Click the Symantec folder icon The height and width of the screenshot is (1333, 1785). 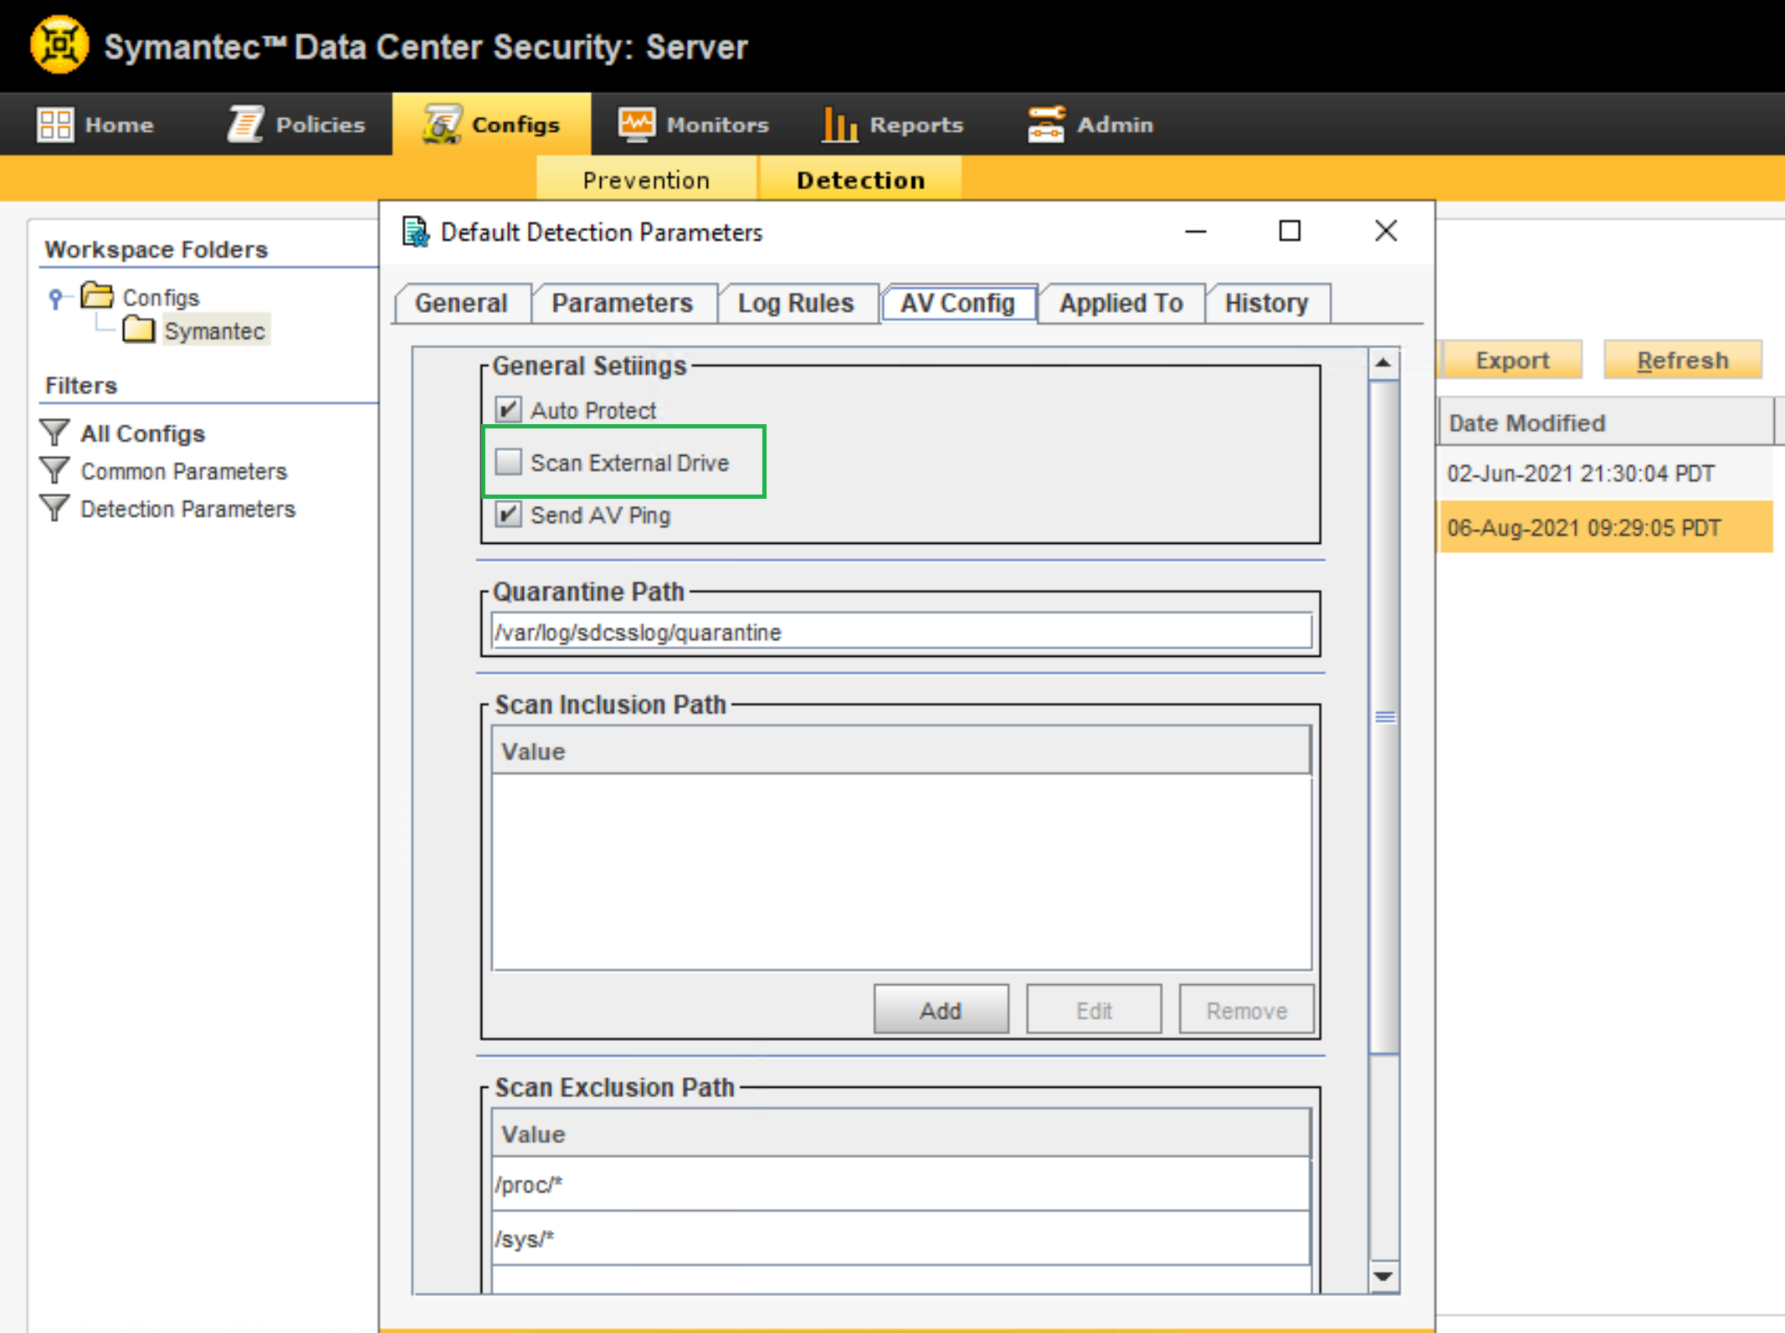[138, 330]
